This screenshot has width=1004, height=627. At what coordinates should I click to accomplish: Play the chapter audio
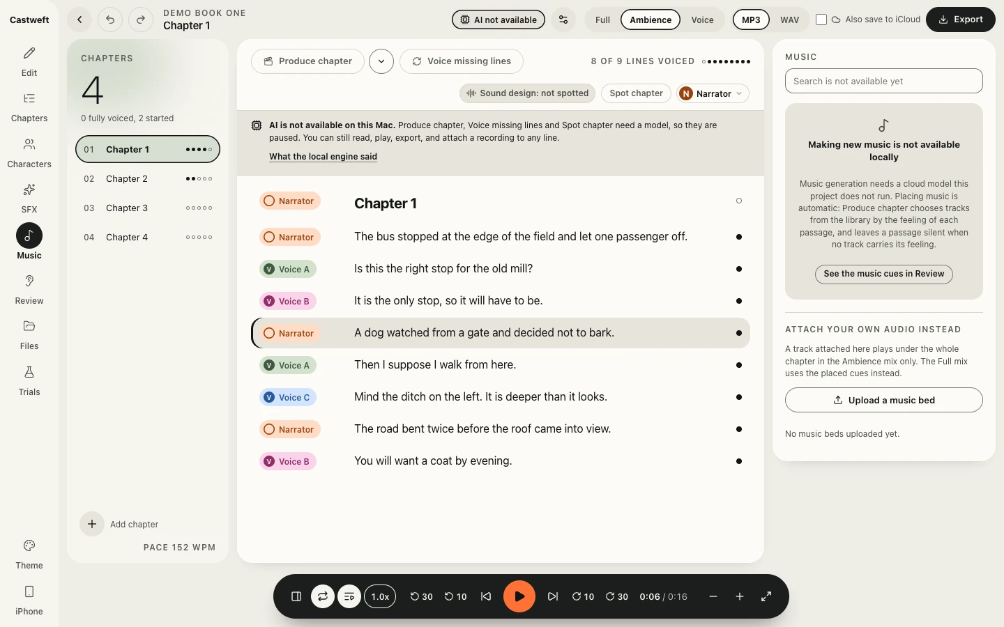(519, 596)
